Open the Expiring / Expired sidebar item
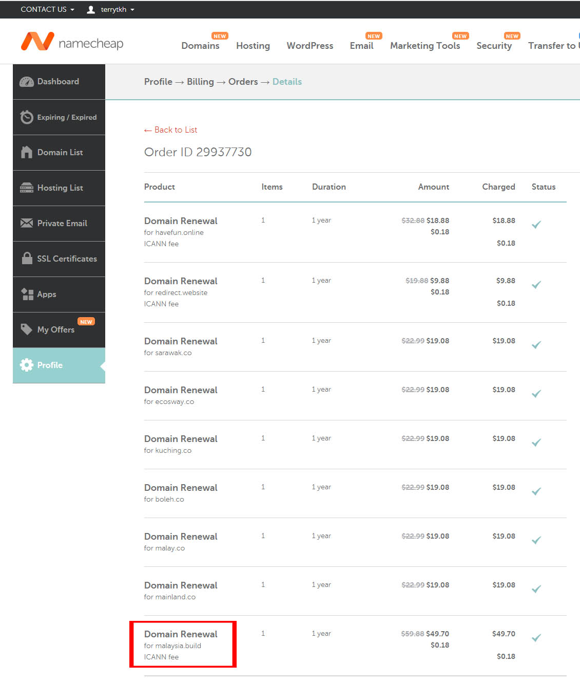The image size is (580, 681). pyautogui.click(x=59, y=117)
